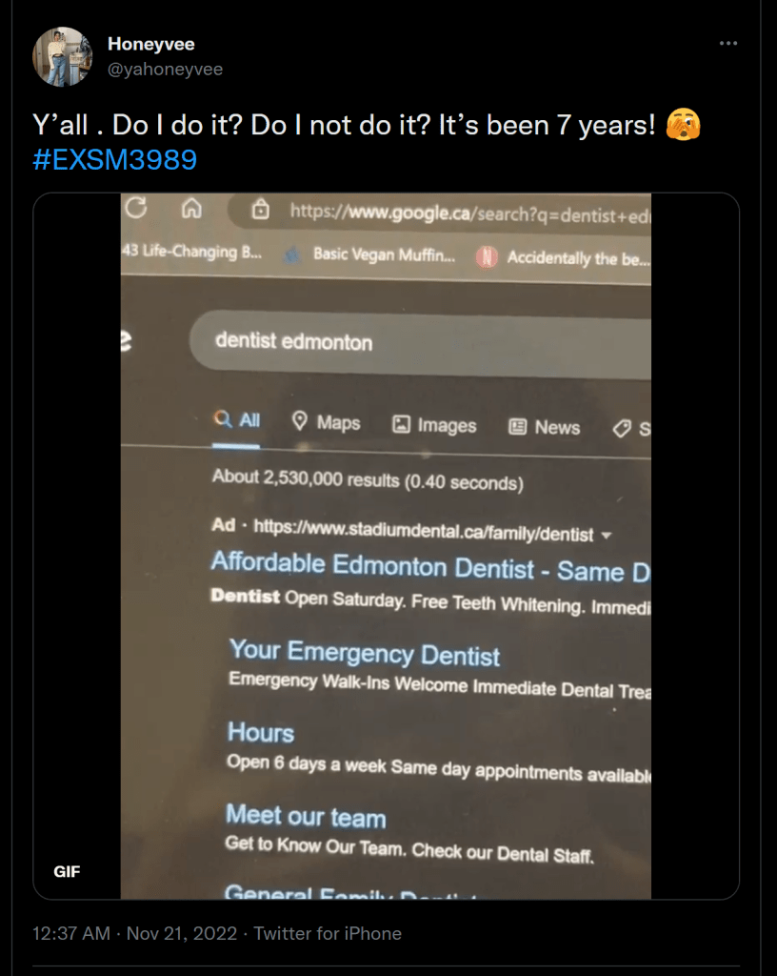
Task: Select the All search tab
Action: point(237,420)
